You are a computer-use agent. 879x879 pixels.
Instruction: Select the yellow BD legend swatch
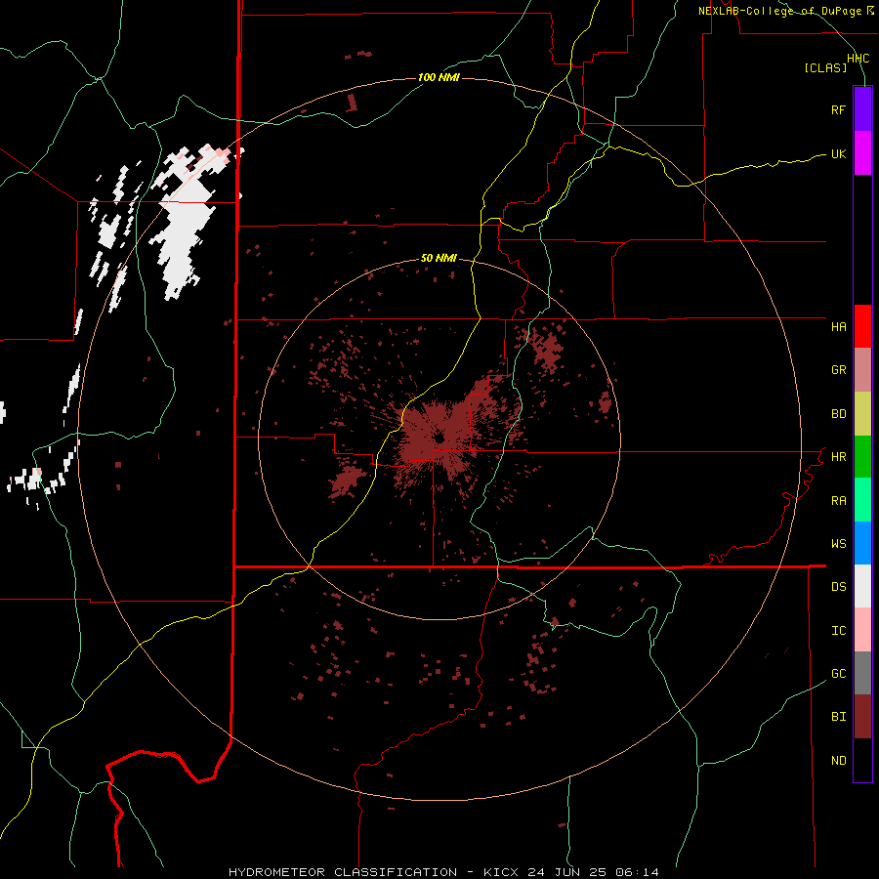click(862, 414)
